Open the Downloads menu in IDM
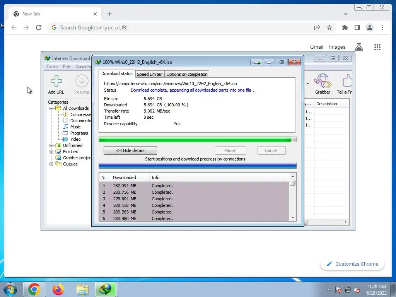This screenshot has height=297, width=396. 84,67
